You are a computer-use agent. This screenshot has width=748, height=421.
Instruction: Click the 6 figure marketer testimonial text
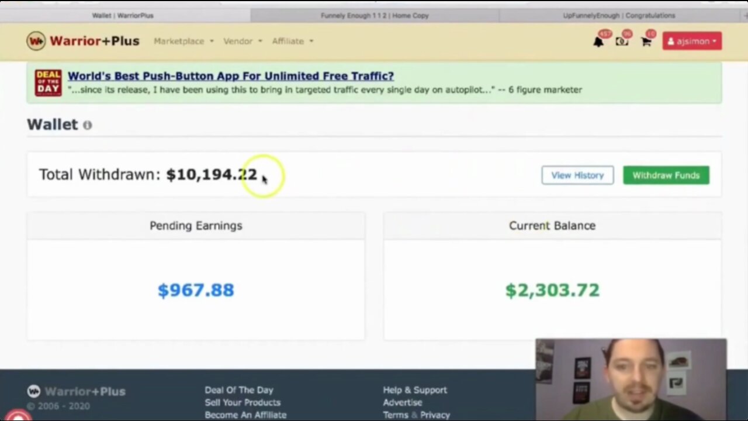coord(325,89)
